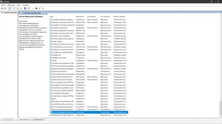
Task: Select Фоновая интеллектуальная service row
Action: tap(89, 101)
